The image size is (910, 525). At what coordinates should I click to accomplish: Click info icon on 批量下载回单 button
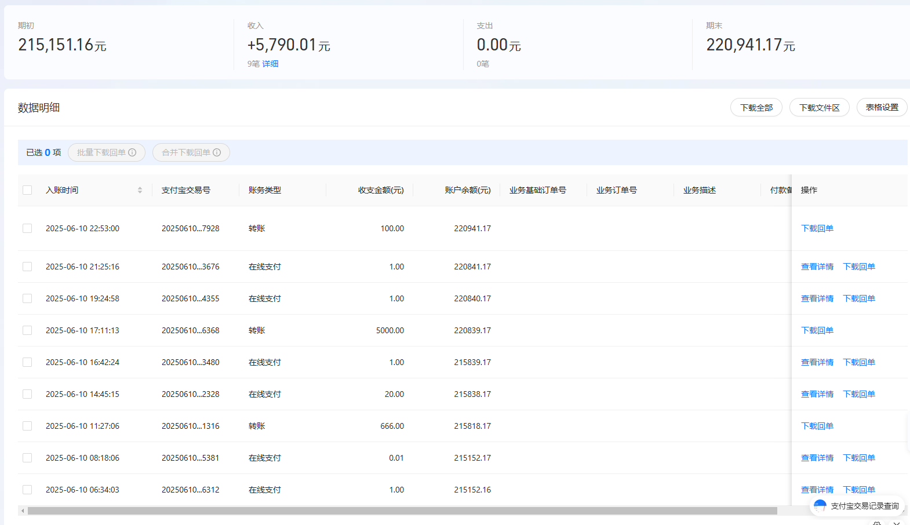(x=132, y=152)
